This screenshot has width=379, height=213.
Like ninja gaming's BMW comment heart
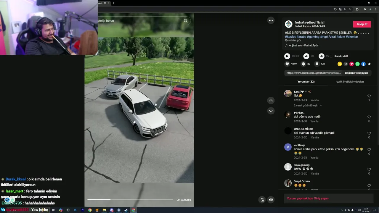coord(369,170)
